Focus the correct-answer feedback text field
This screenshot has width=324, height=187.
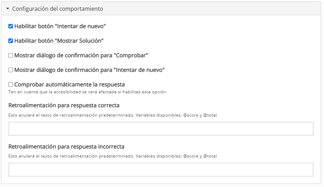tap(161, 129)
